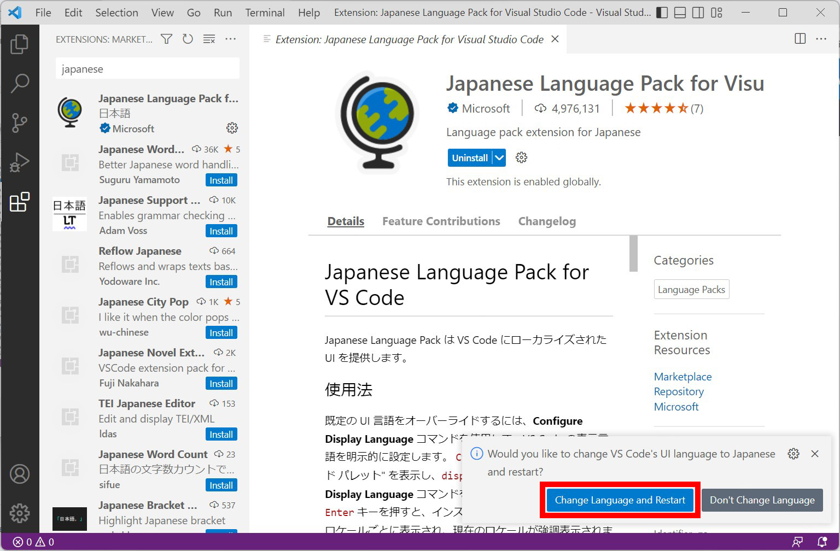
Task: Toggle the bottom Panel visibility
Action: pos(680,12)
